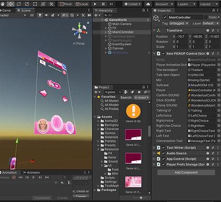The height and width of the screenshot is (202, 221).
Task: Collapse the Transform component
Action: [x=154, y=31]
